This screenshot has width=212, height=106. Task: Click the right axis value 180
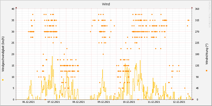[197, 54]
